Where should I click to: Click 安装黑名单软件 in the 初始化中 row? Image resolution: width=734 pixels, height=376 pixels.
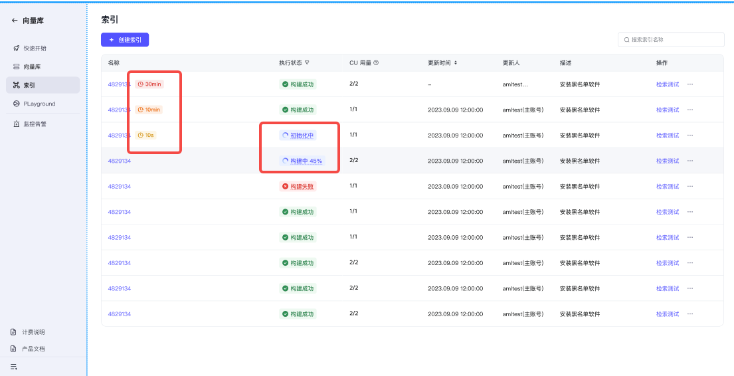click(580, 136)
